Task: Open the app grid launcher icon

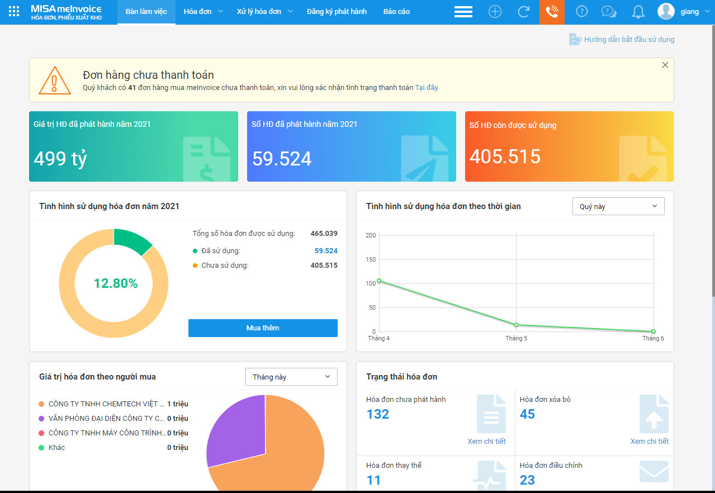Action: 14,12
